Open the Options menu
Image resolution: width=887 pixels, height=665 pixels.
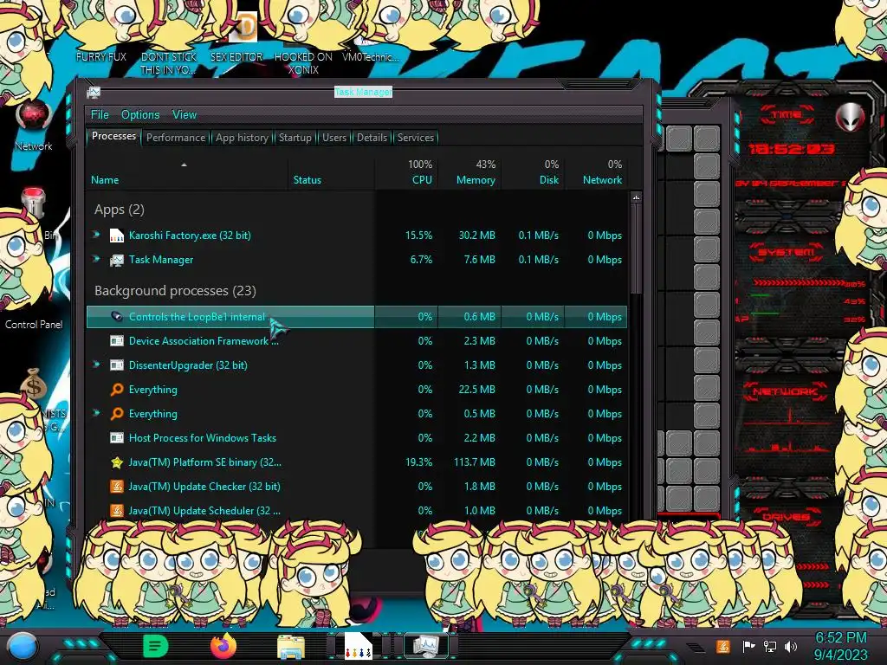coord(140,115)
